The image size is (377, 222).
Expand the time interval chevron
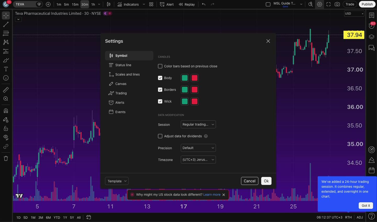tap(99, 4)
